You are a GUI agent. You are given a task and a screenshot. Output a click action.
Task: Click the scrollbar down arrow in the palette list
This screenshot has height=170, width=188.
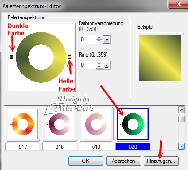pyautogui.click(x=182, y=146)
